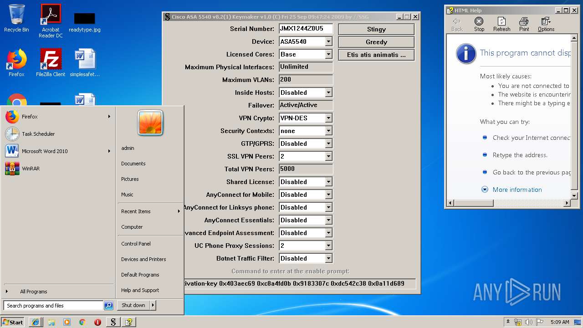Open the Inside Hosts dropdown

[328, 92]
